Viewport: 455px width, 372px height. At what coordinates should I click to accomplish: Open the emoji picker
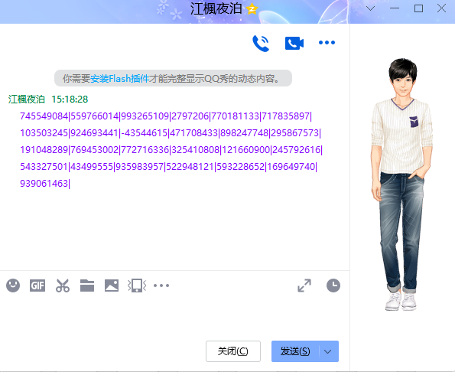point(13,286)
